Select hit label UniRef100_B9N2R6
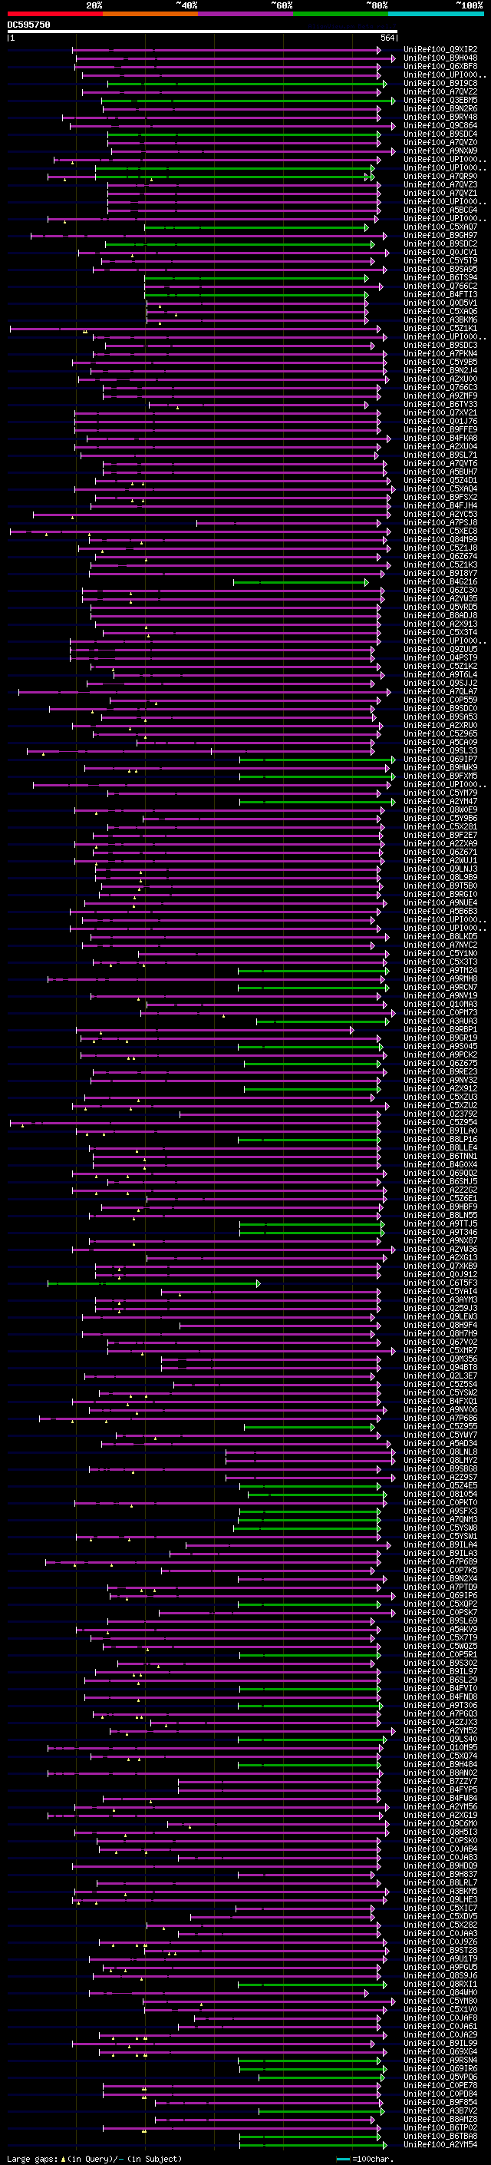This screenshot has width=491, height=2165. coord(440,108)
